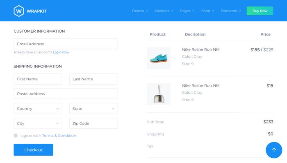This screenshot has width=287, height=163.
Task: Click the Last Name field
Action: point(93,79)
